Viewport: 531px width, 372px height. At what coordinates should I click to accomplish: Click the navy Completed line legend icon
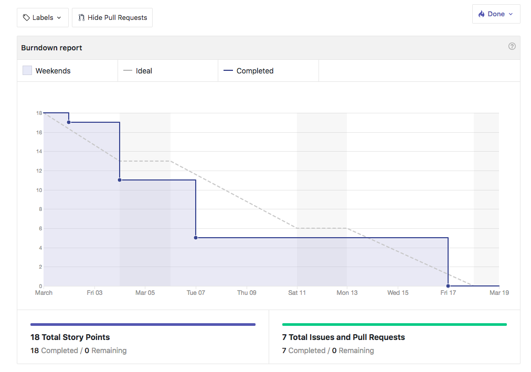(x=227, y=70)
